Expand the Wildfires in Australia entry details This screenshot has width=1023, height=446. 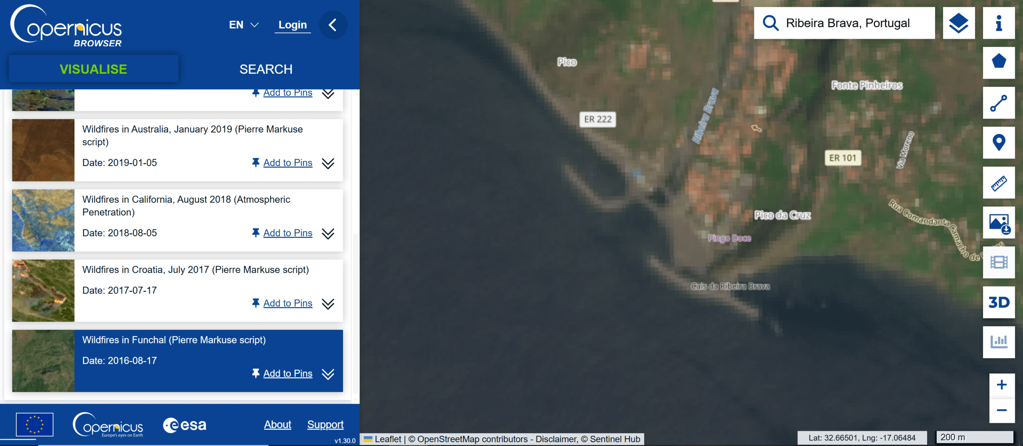point(328,163)
